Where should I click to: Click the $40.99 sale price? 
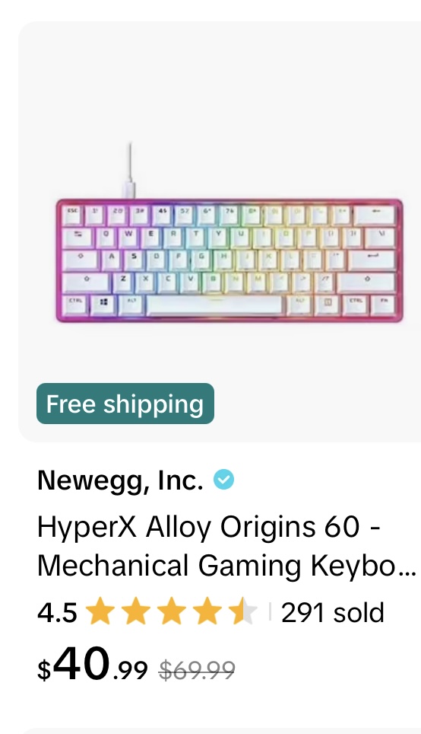point(93,664)
